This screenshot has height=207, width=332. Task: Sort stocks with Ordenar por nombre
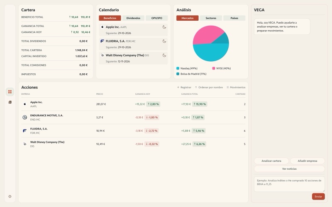pos(209,87)
